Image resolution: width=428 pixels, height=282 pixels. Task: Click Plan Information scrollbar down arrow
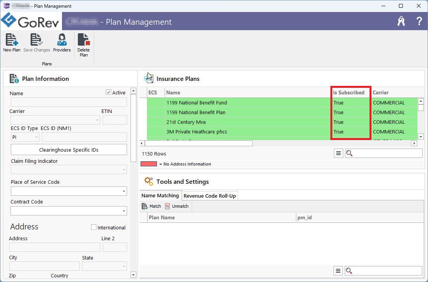(134, 275)
